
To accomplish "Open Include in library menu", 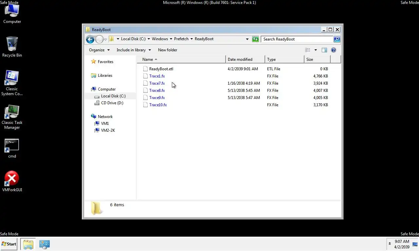I will coord(134,50).
